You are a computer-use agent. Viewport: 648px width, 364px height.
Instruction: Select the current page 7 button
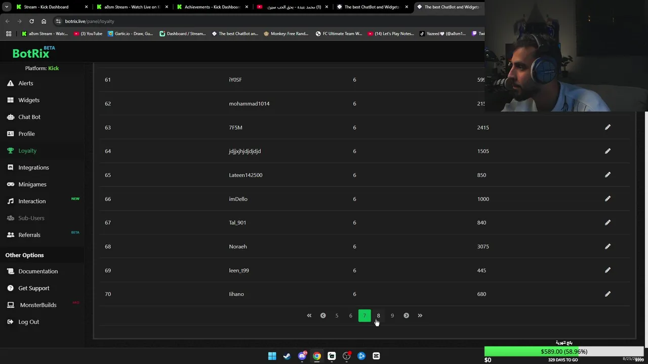coord(364,315)
